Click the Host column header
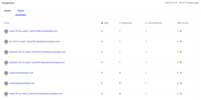This screenshot has height=100, width=201. 7,23
